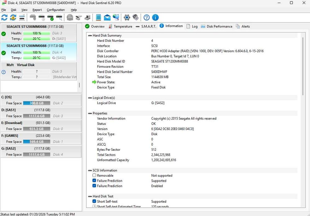
Task: Click the stacked disk drives toolbar icon
Action: [x=79, y=18]
